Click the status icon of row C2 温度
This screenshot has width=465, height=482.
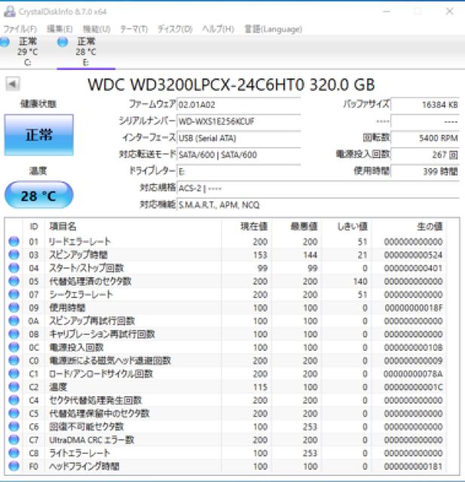pos(14,387)
